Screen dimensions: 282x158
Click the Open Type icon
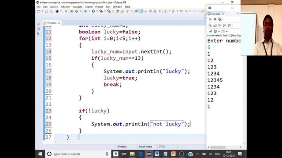(118, 11)
